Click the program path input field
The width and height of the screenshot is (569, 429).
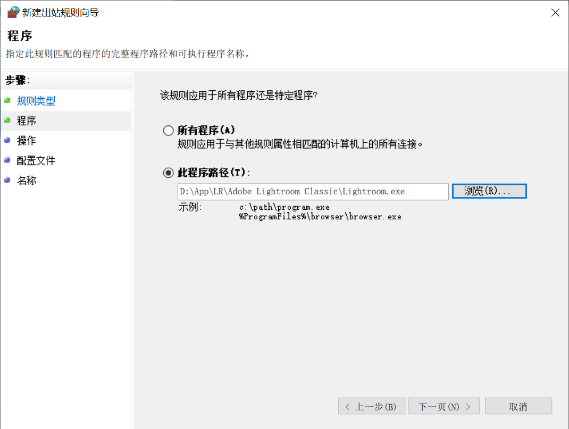tap(313, 192)
